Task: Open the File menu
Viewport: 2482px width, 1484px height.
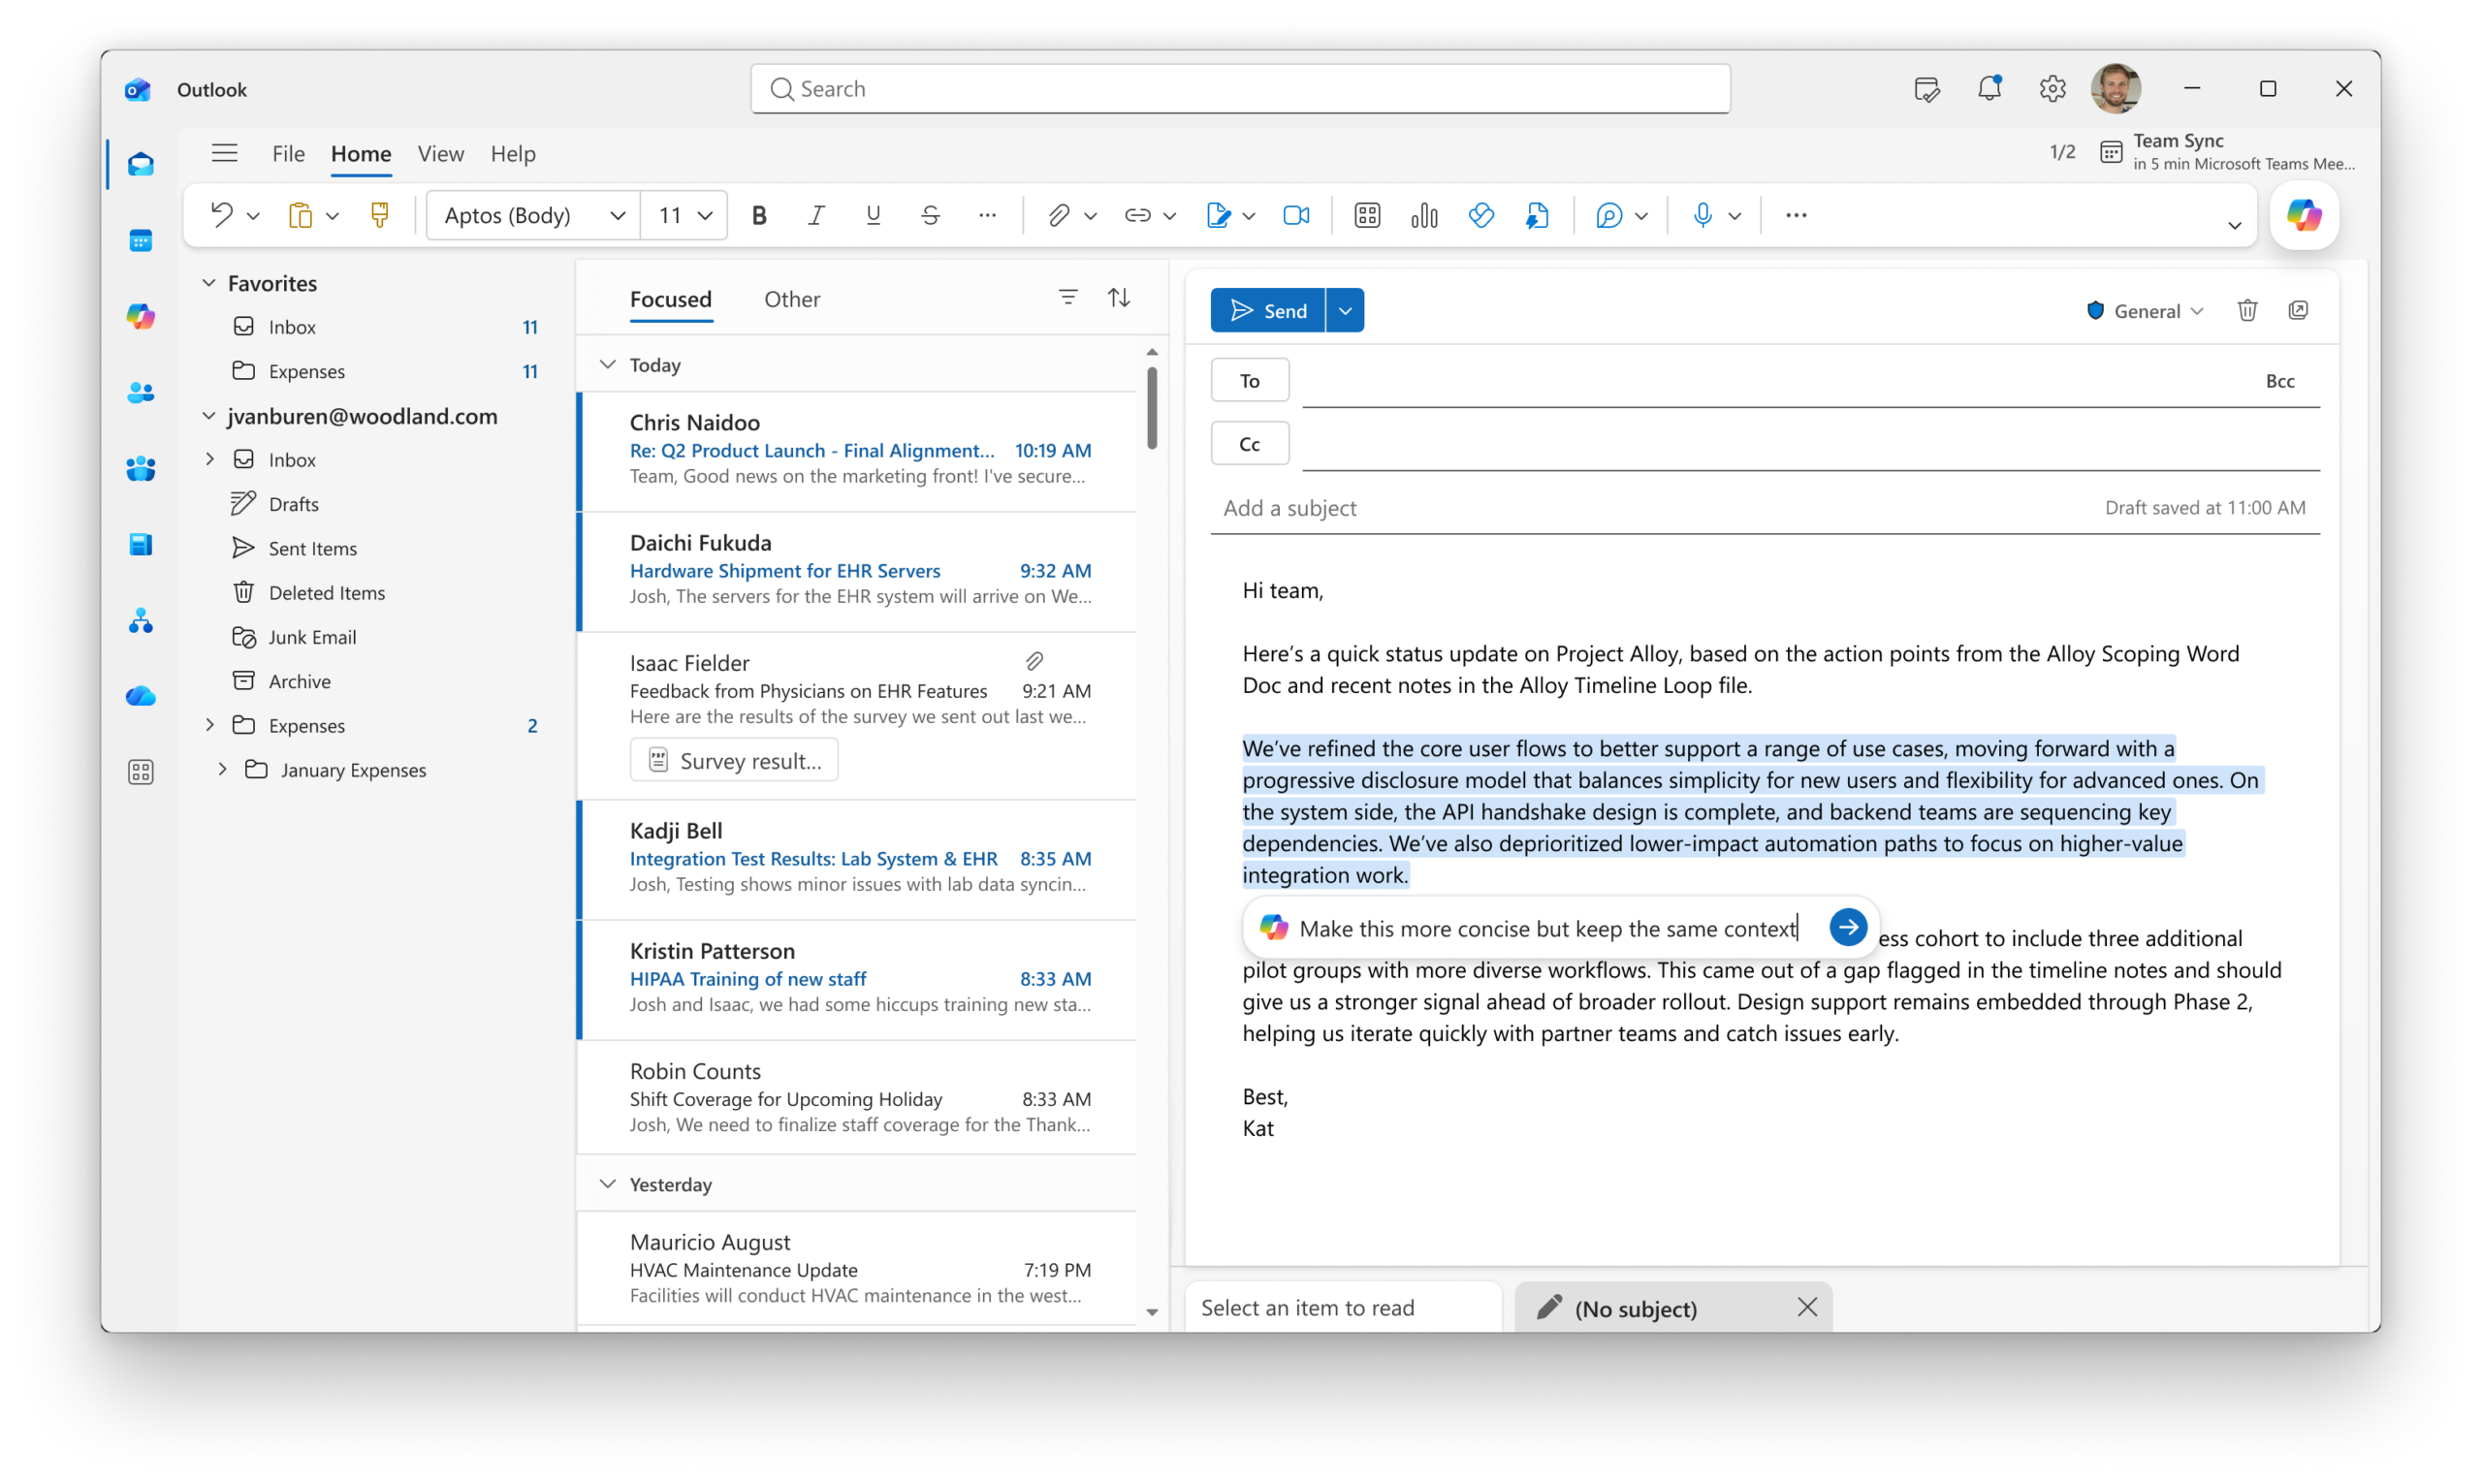Action: pos(288,153)
